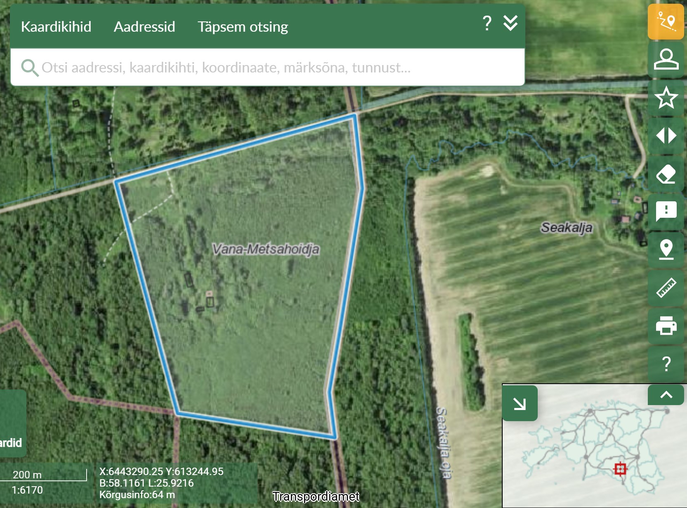Collapse the overview minimap with arrow button
Image resolution: width=687 pixels, height=508 pixels.
pos(520,403)
